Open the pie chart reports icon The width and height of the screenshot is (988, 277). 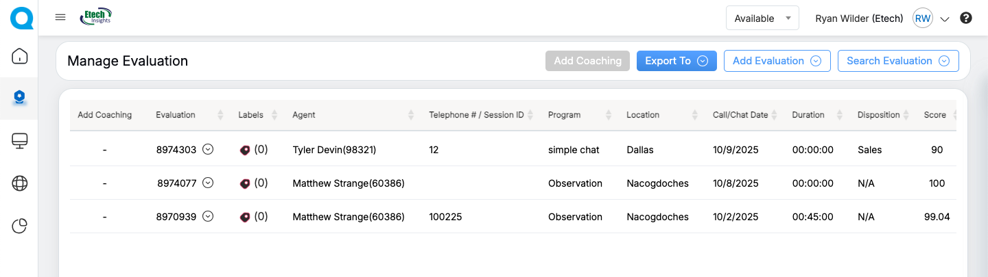pos(19,226)
